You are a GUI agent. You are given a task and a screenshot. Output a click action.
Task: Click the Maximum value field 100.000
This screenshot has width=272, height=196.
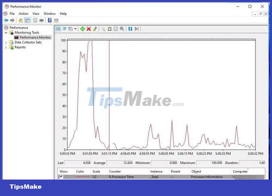coord(209,163)
